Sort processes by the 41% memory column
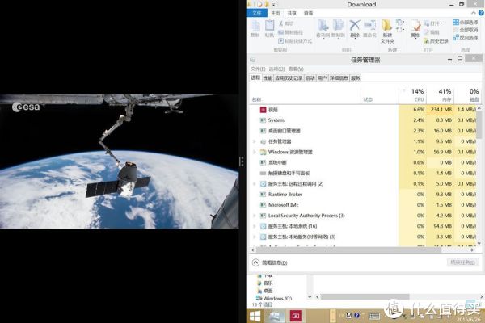 [x=441, y=95]
